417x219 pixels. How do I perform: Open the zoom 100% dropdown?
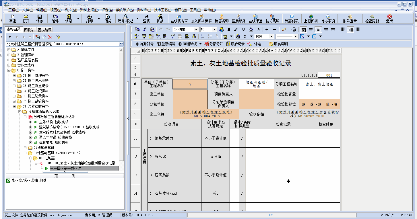coord(271,36)
